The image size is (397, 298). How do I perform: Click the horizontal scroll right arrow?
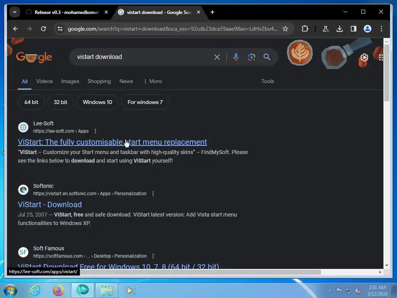380,272
